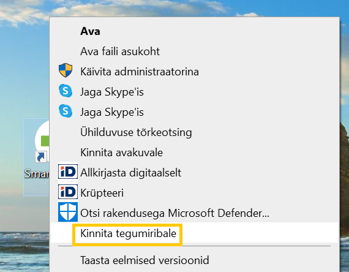
Task: Click the shortcut arrow overlay on desktop icon
Action: tap(41, 157)
